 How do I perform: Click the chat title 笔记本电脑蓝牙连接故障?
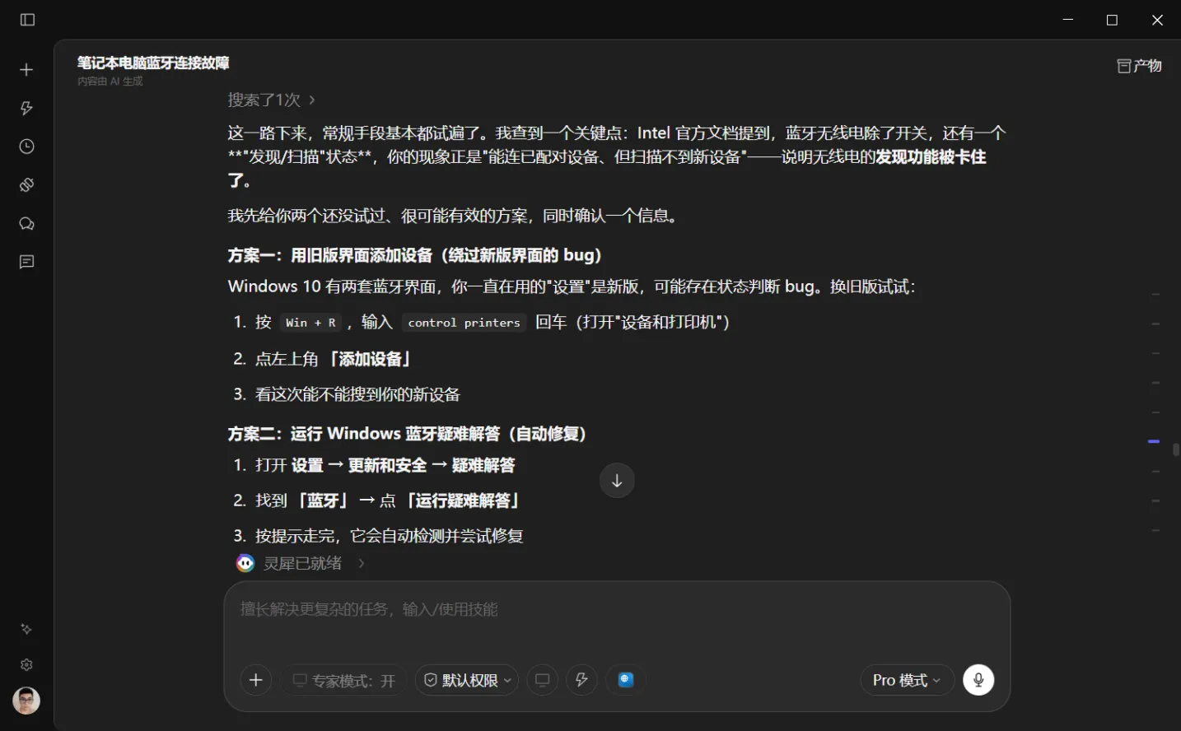click(153, 63)
